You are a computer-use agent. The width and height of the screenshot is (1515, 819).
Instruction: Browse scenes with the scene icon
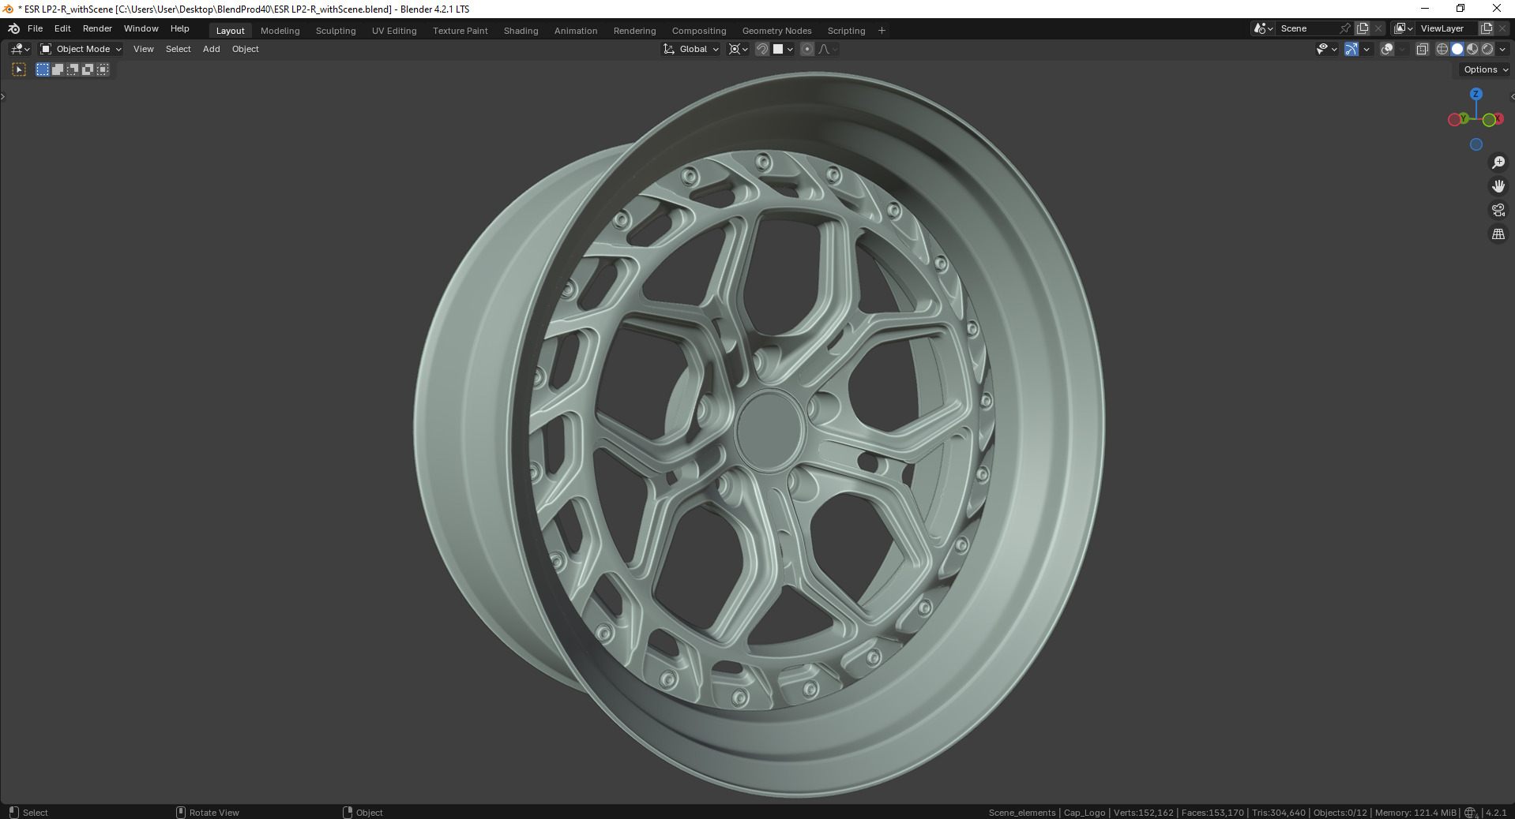pyautogui.click(x=1263, y=28)
